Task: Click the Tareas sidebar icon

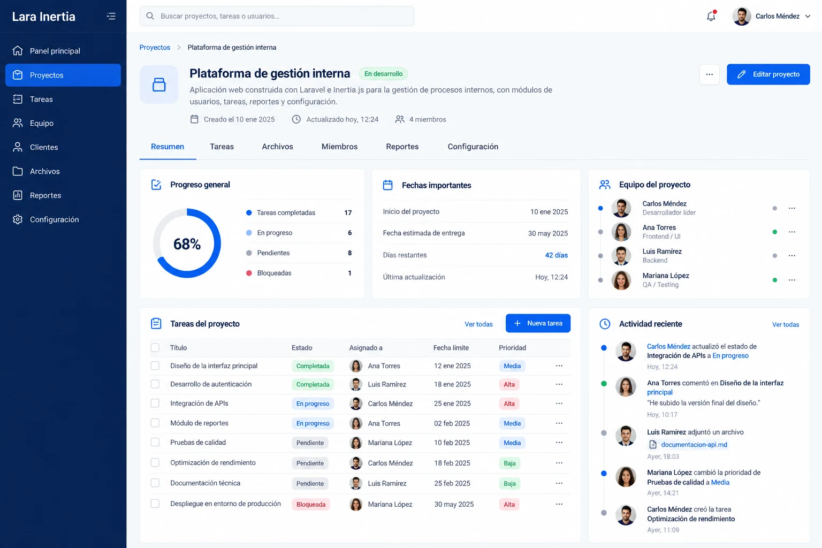Action: tap(18, 99)
